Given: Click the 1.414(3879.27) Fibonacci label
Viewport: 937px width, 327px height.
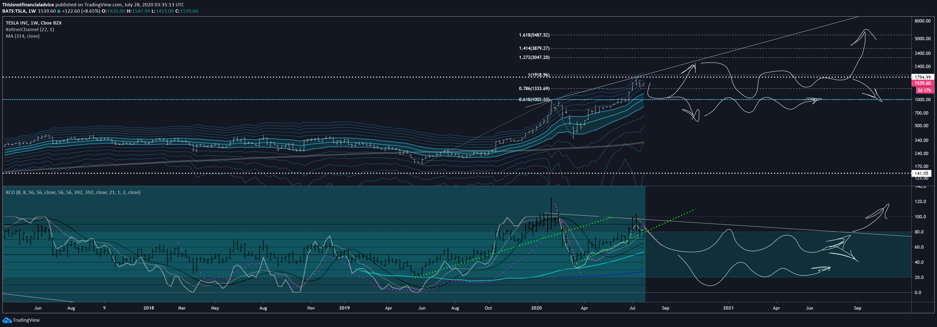Looking at the screenshot, I should pyautogui.click(x=534, y=48).
